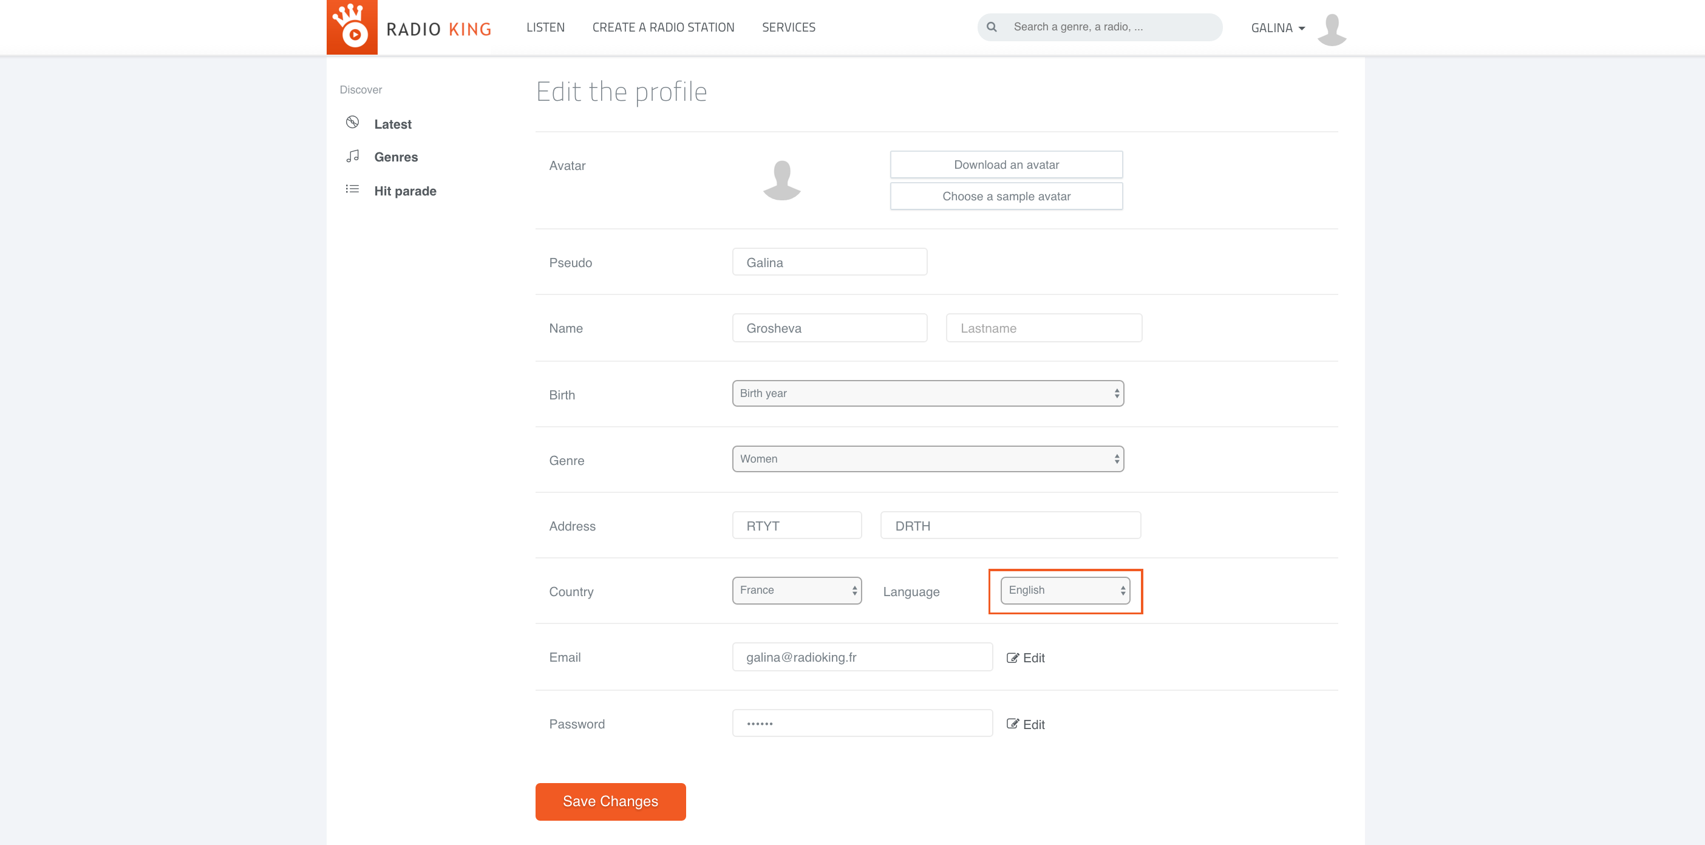Image resolution: width=1705 pixels, height=845 pixels.
Task: Click the Radio King crown logo
Action: [352, 27]
